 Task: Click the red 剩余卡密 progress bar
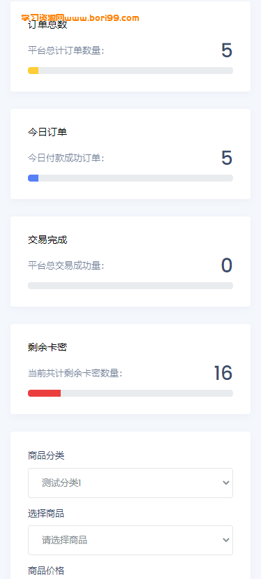coord(130,393)
